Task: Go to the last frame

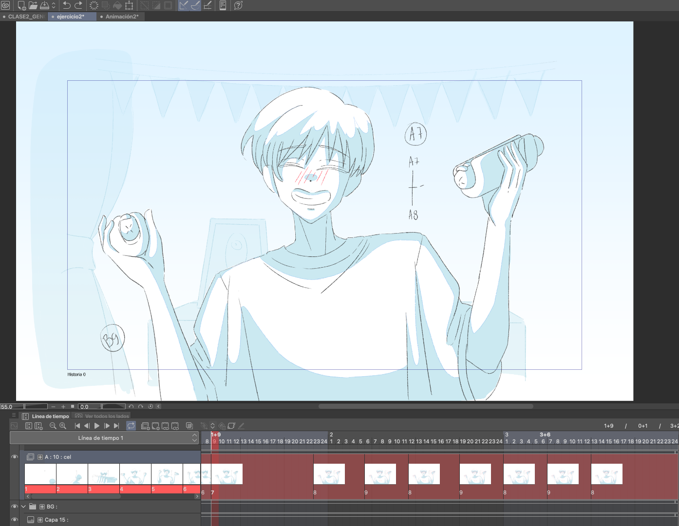Action: pos(116,426)
